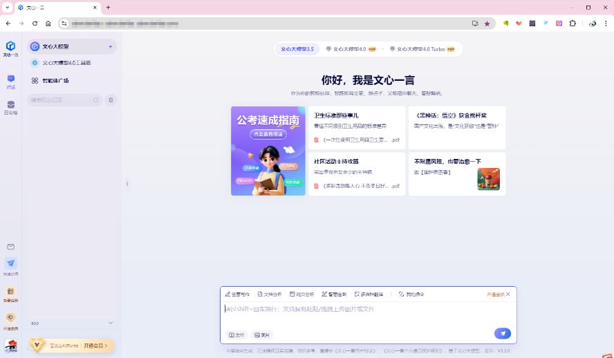Image resolution: width=614 pixels, height=358 pixels.
Task: Go forward with the browser forward arrow
Action: tap(21, 23)
